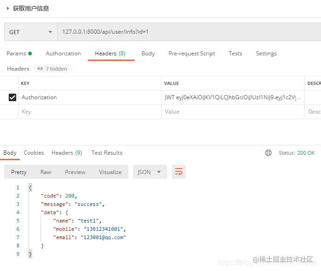Select the Preview view button
This screenshot has height=271, width=321.
tap(75, 172)
